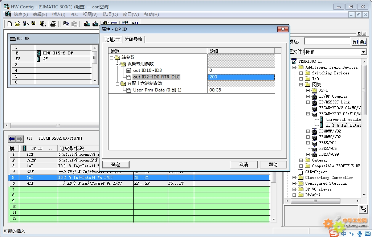Click the Save and Compile icon
372x237 pixels.
(x=43, y=24)
